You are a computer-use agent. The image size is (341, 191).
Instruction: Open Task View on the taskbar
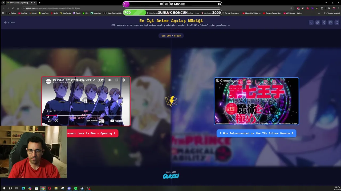pyautogui.click(x=17, y=188)
